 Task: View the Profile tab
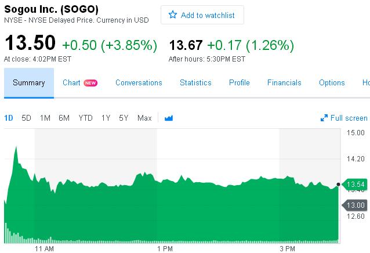point(240,82)
